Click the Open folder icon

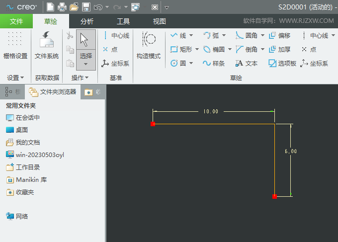74,7
